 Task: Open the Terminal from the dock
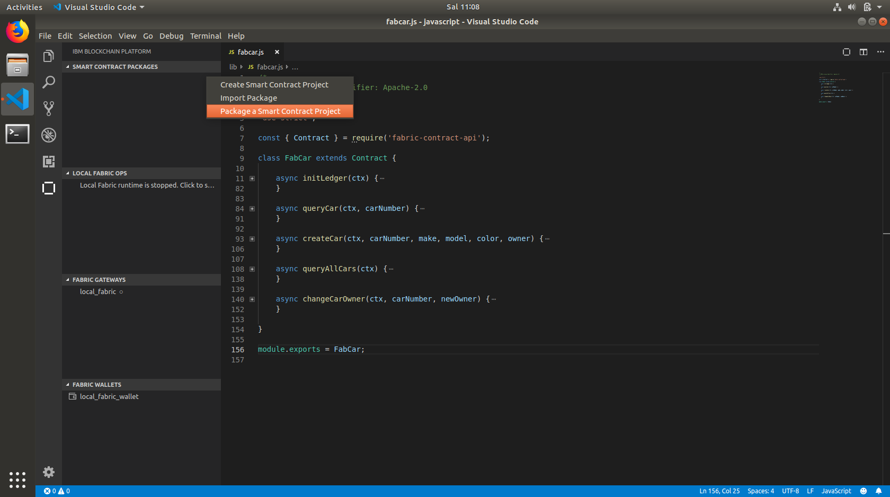click(x=17, y=134)
